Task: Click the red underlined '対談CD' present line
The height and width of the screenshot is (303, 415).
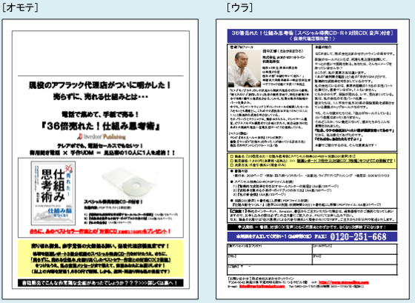Action: tap(100, 231)
